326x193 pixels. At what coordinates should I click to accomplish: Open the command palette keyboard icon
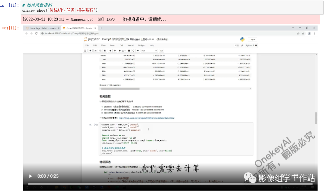[161, 51]
